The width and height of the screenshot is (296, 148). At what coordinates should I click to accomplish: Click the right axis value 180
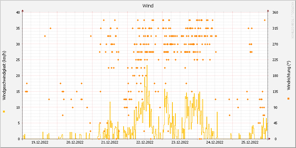point(275,76)
